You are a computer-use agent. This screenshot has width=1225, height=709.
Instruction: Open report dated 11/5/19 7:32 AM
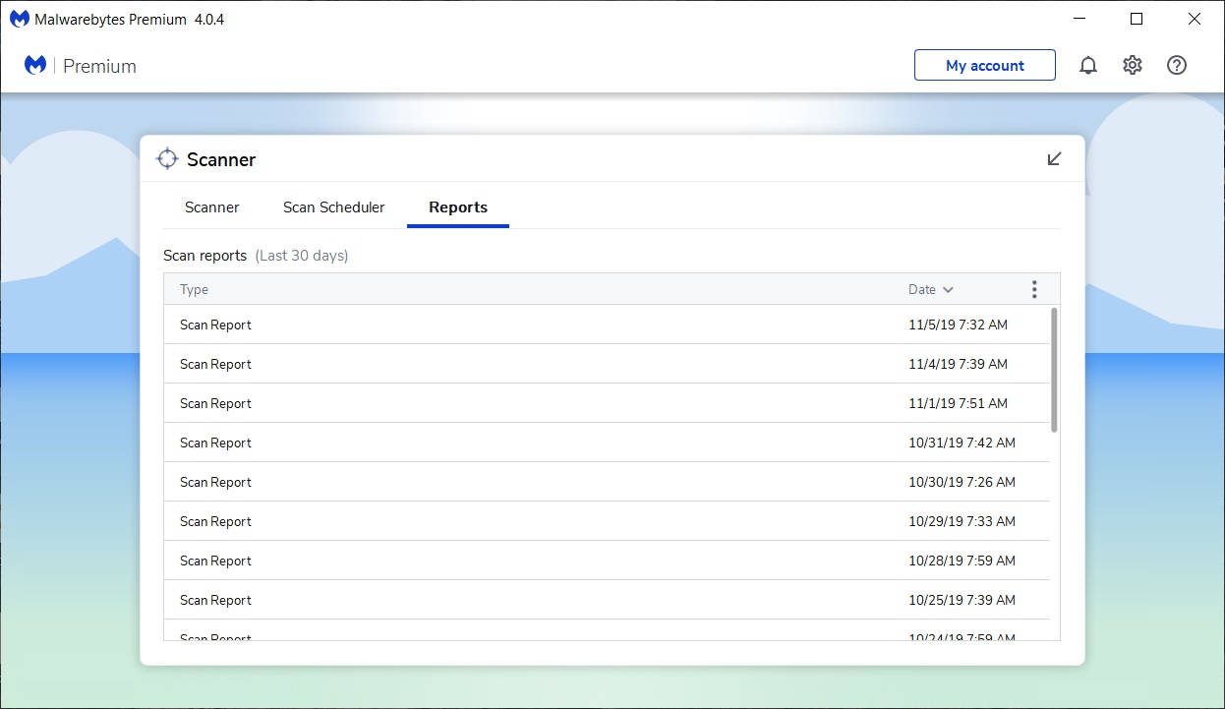[607, 325]
